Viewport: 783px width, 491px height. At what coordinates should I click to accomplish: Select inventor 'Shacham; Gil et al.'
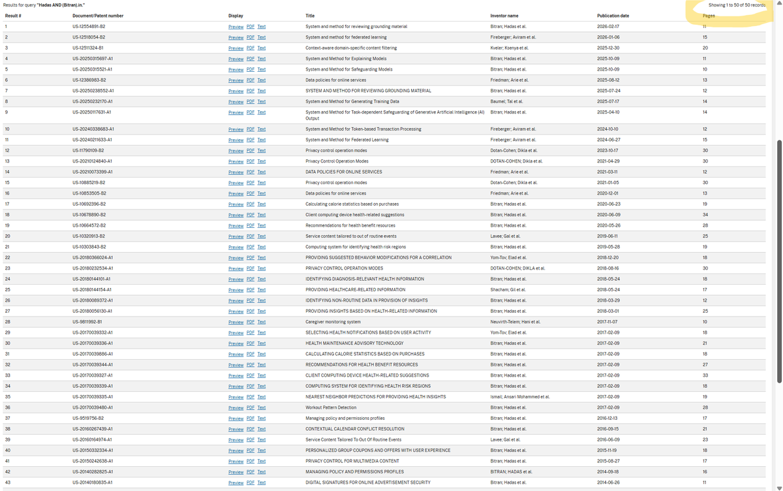tap(508, 290)
